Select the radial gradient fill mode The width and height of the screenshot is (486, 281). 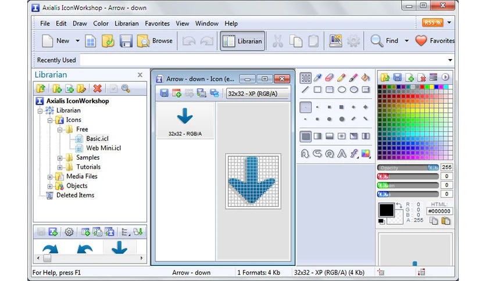tap(342, 136)
